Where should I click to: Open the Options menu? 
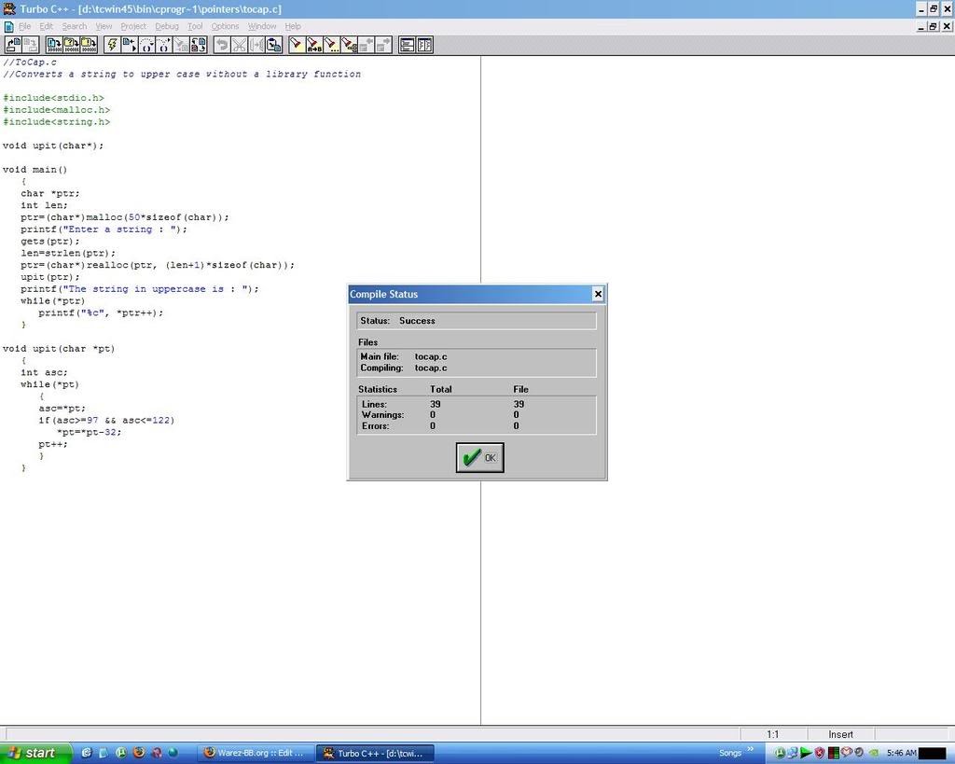(225, 25)
